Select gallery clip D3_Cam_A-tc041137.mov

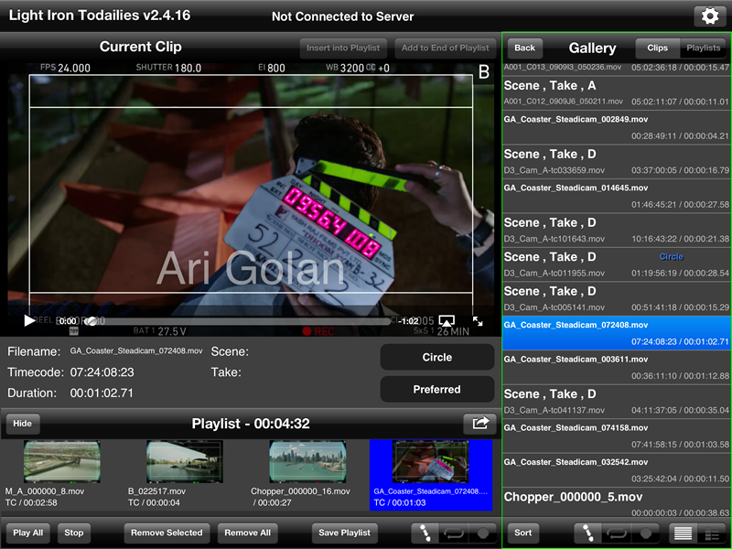(616, 402)
